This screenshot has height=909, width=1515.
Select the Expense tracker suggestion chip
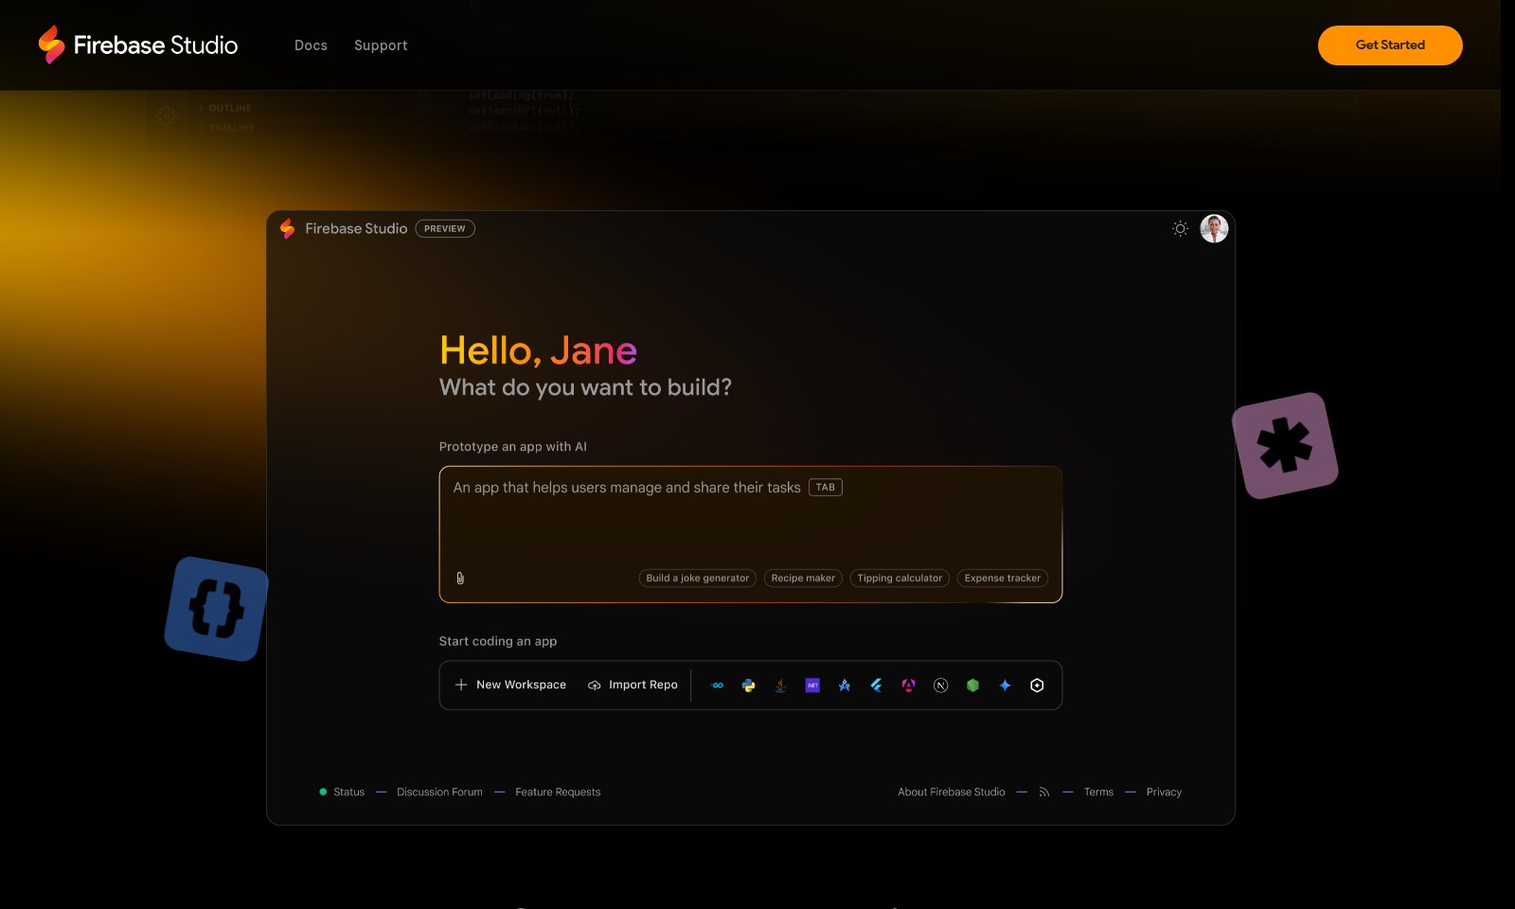click(1002, 578)
